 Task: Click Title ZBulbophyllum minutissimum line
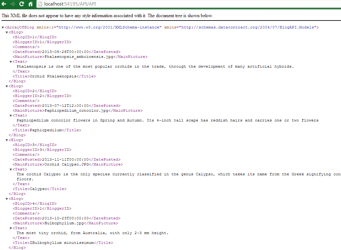click(63, 243)
